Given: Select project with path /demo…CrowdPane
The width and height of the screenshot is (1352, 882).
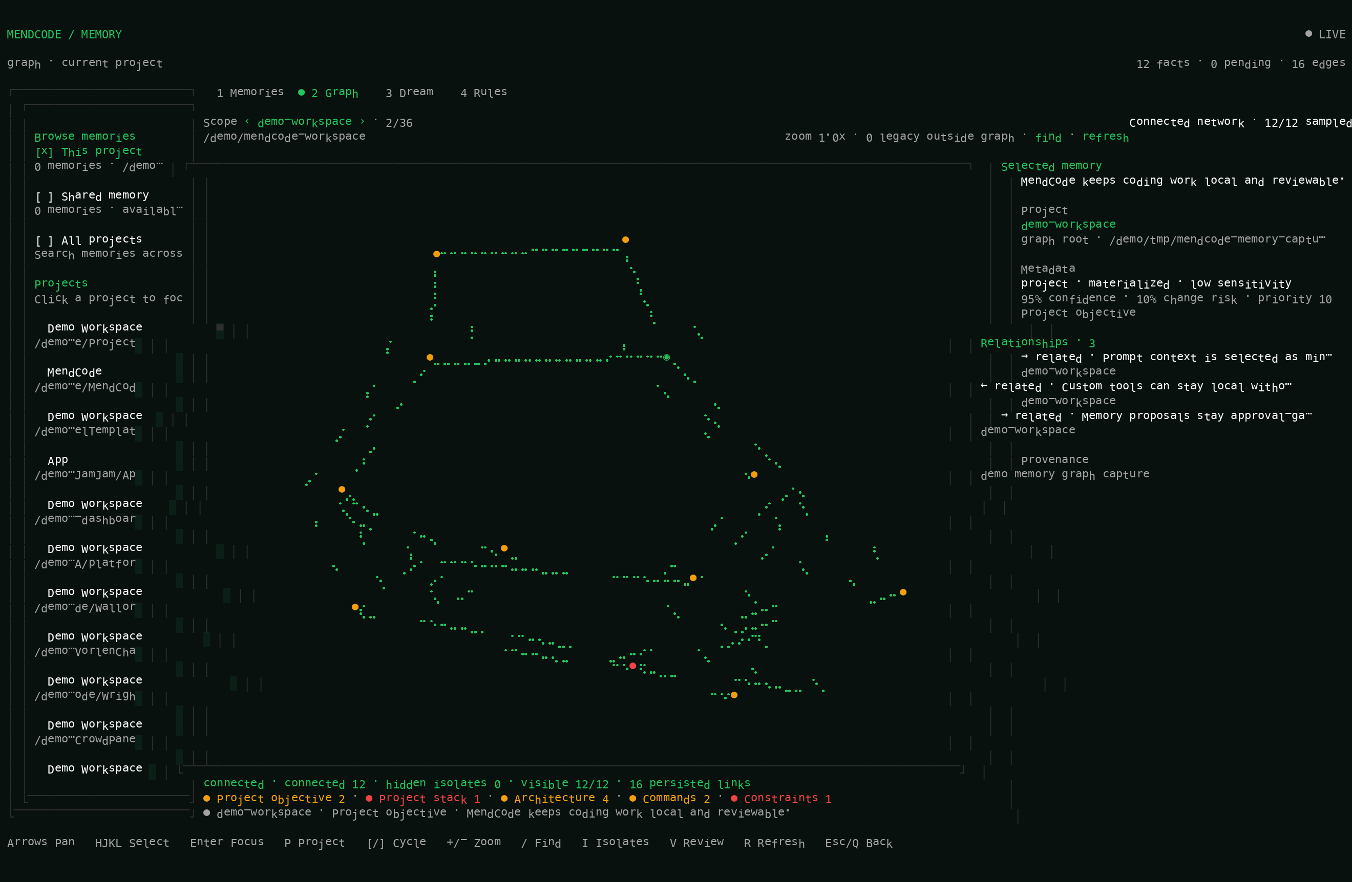Looking at the screenshot, I should pyautogui.click(x=85, y=740).
